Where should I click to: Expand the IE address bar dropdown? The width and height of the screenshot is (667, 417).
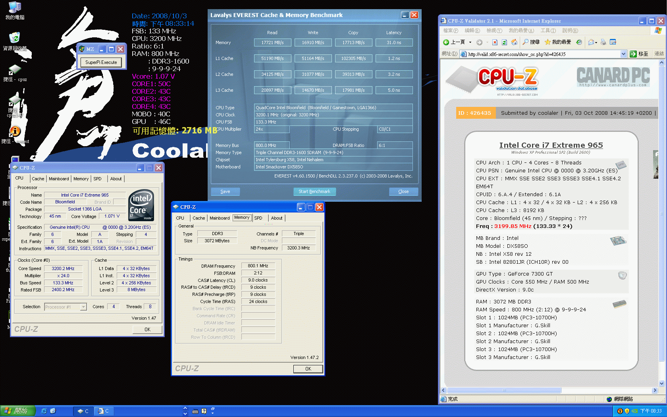(x=623, y=54)
